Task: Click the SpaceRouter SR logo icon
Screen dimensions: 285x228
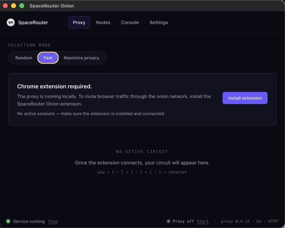Action: pyautogui.click(x=11, y=22)
